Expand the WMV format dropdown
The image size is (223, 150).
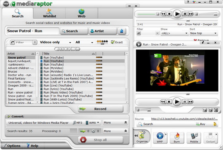[x=92, y=123]
